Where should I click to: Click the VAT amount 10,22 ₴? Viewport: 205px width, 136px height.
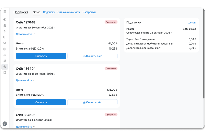tap(113, 48)
